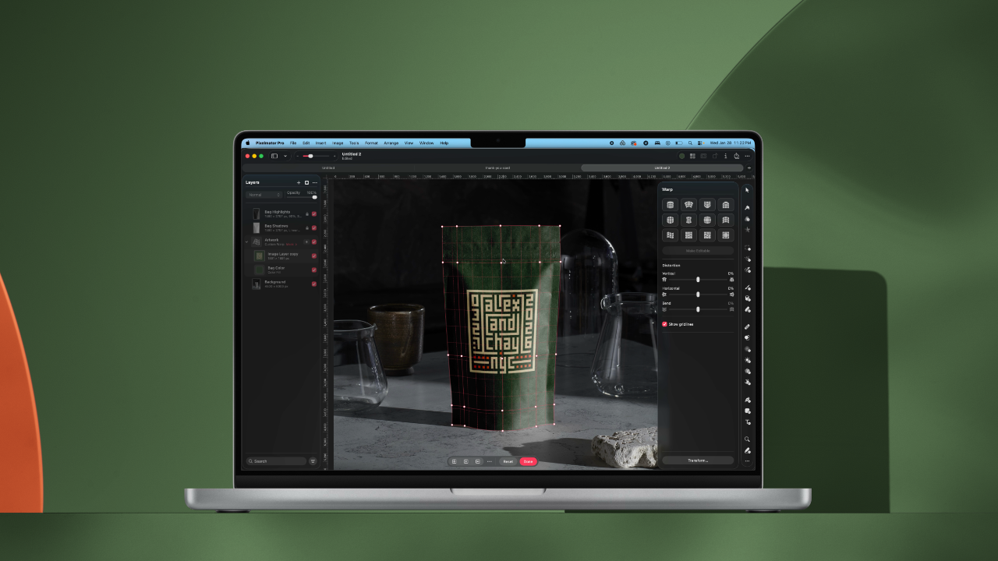Open macOS Spotlight search icon
This screenshot has height=561, width=998.
[x=690, y=143]
